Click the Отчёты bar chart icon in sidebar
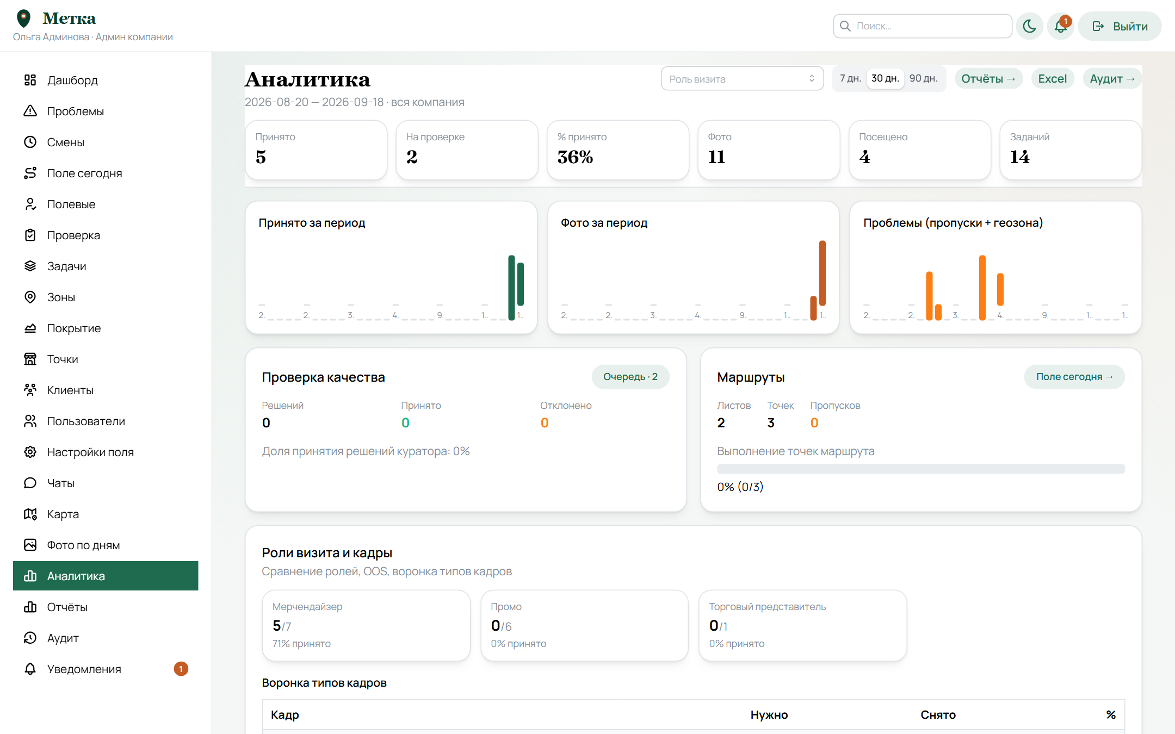1175x734 pixels. coord(30,607)
